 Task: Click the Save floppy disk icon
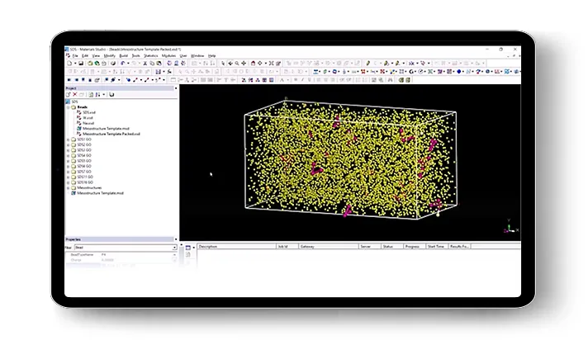click(x=81, y=64)
